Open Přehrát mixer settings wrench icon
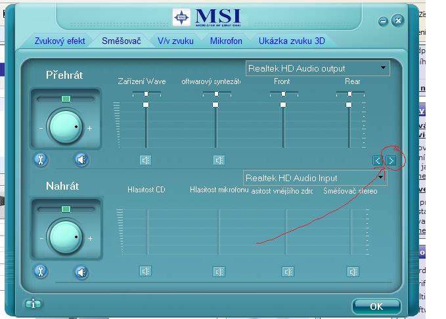Image resolution: width=446 pixels, height=319 pixels. point(41,159)
